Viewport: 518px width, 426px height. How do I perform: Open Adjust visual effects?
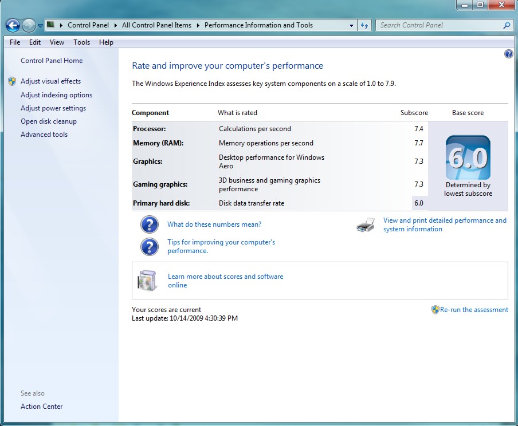click(50, 81)
